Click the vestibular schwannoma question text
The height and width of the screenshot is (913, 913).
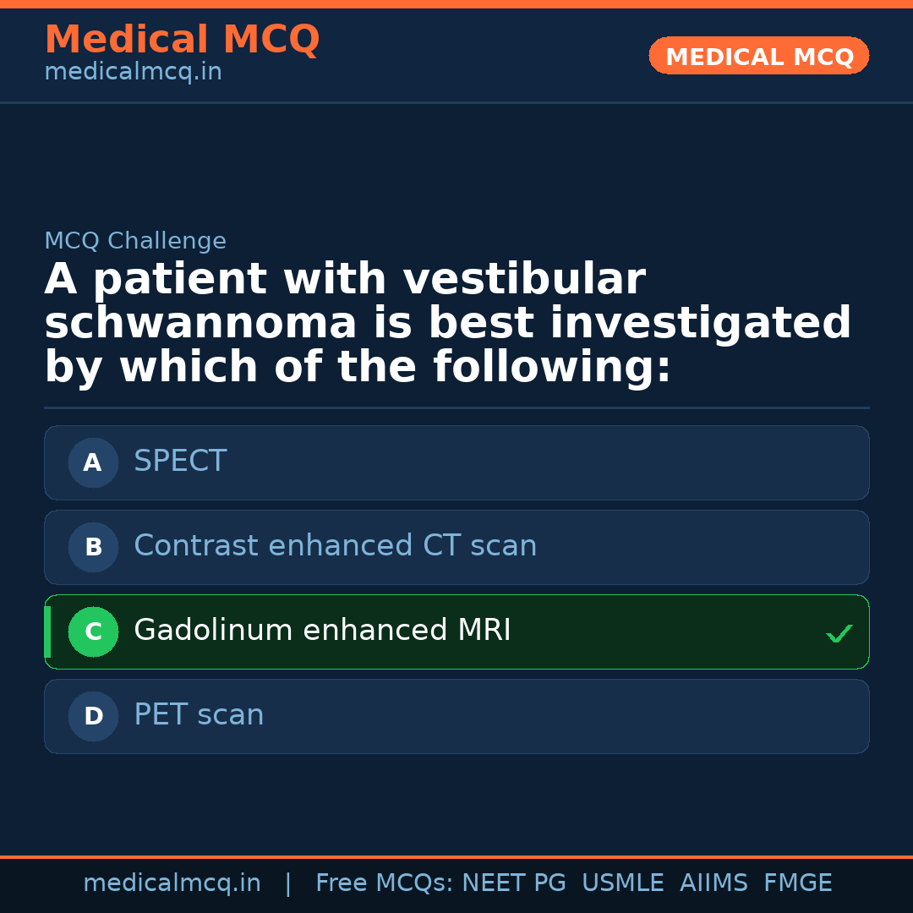[x=447, y=324]
